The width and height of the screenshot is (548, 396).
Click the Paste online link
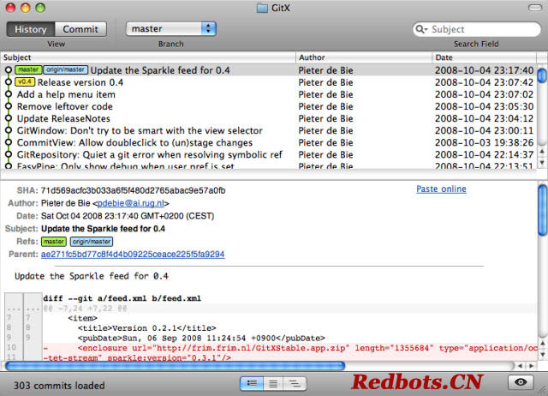[x=441, y=189]
